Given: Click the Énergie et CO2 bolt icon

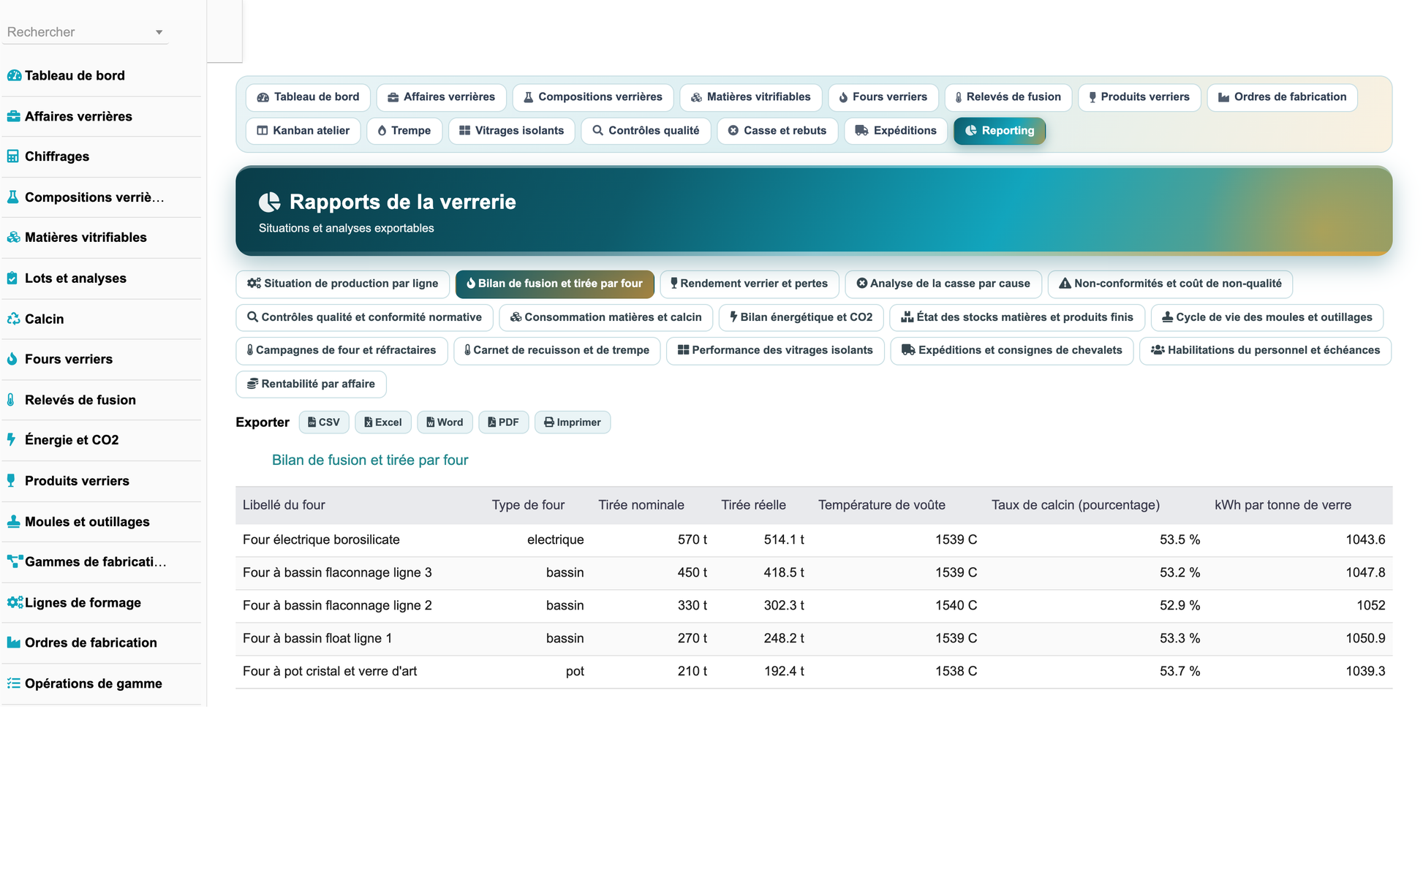Looking at the screenshot, I should 11,439.
